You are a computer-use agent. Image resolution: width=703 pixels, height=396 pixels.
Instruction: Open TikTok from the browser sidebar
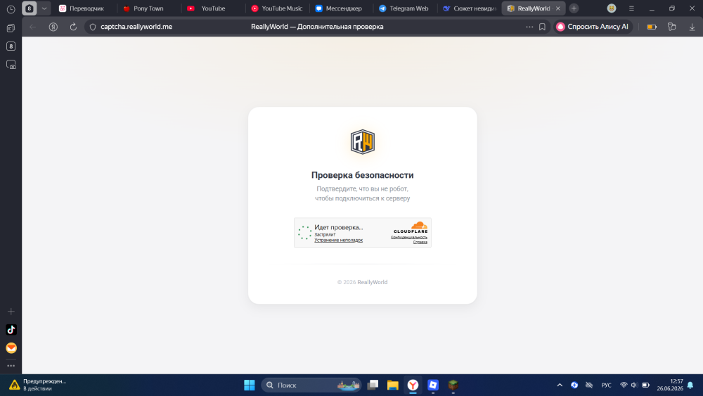[x=11, y=330]
